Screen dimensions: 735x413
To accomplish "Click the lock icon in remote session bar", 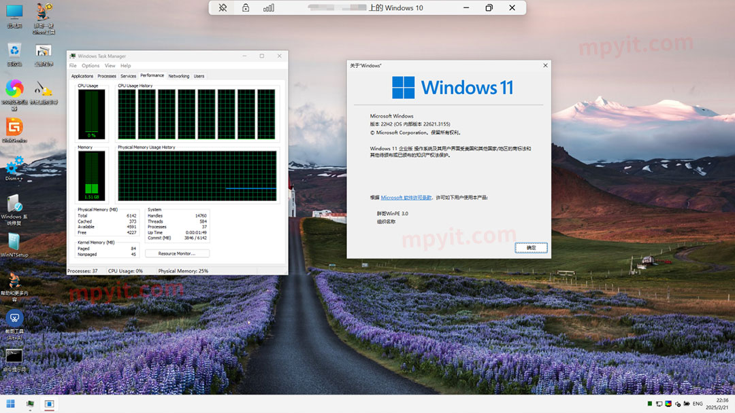I will [x=246, y=7].
